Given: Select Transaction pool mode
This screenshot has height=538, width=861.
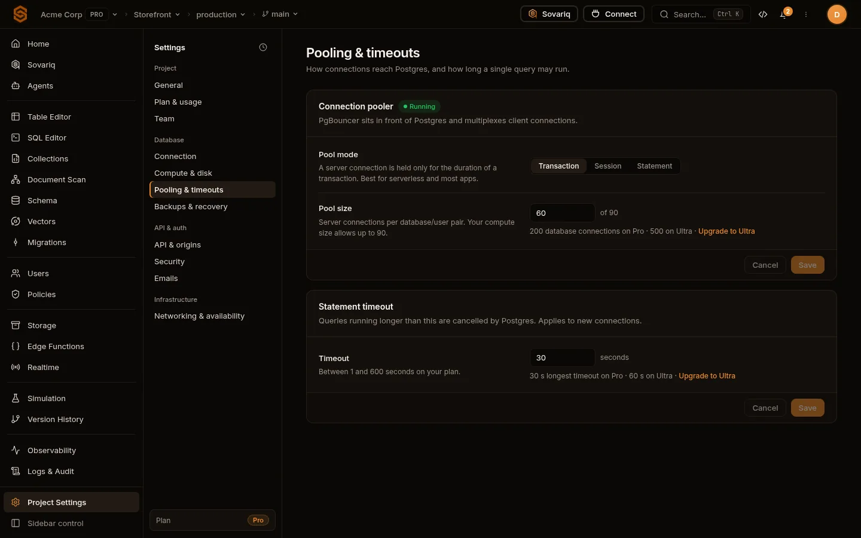Looking at the screenshot, I should [x=558, y=166].
